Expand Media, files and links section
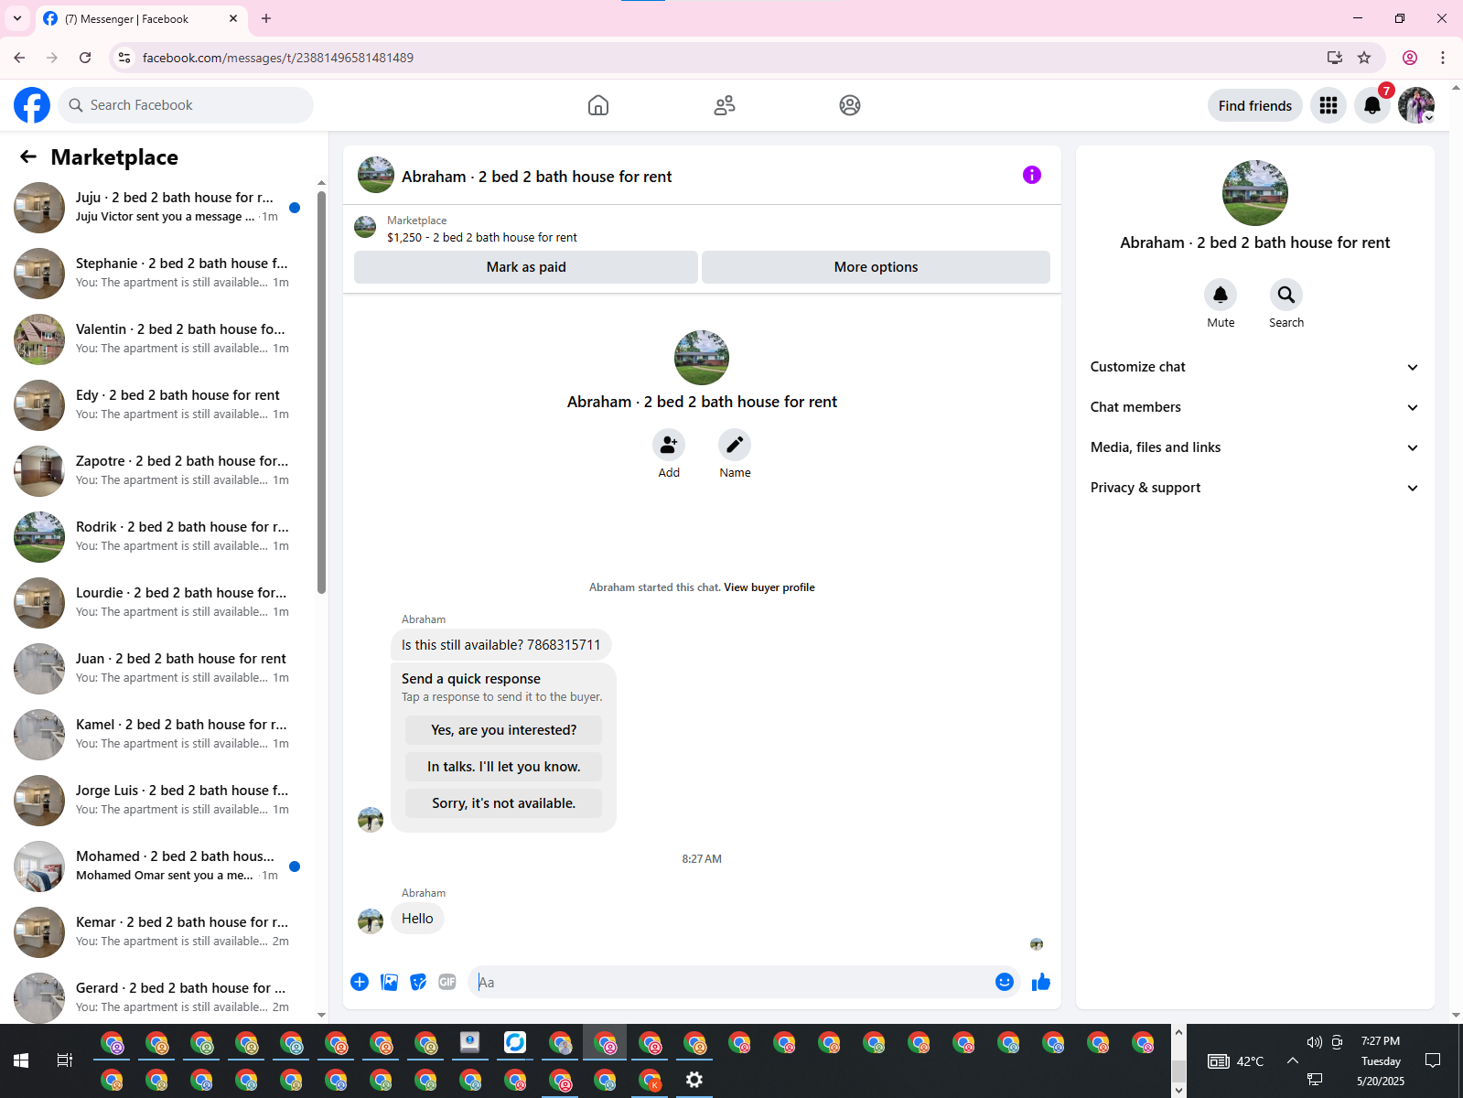1463x1098 pixels. 1254,447
